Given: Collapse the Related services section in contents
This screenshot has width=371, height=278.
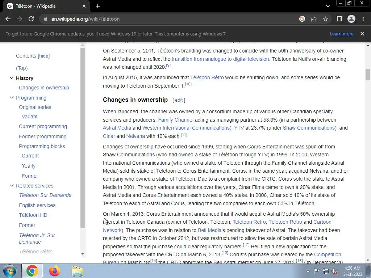Looking at the screenshot, I should click(x=11, y=185).
